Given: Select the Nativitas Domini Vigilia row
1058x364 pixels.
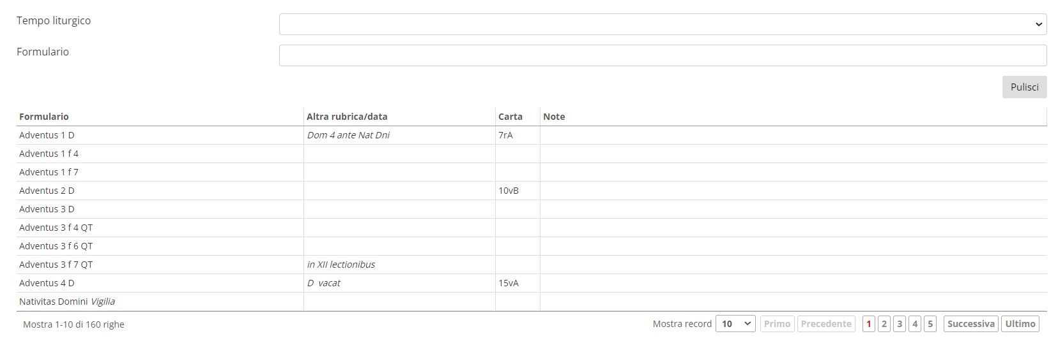Looking at the screenshot, I should point(67,302).
